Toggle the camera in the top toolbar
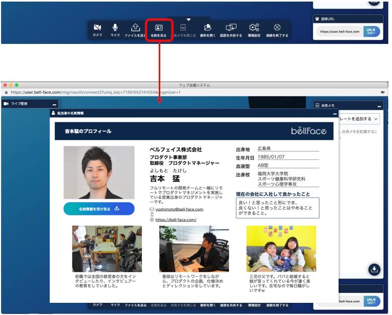The height and width of the screenshot is (315, 392). point(97,28)
